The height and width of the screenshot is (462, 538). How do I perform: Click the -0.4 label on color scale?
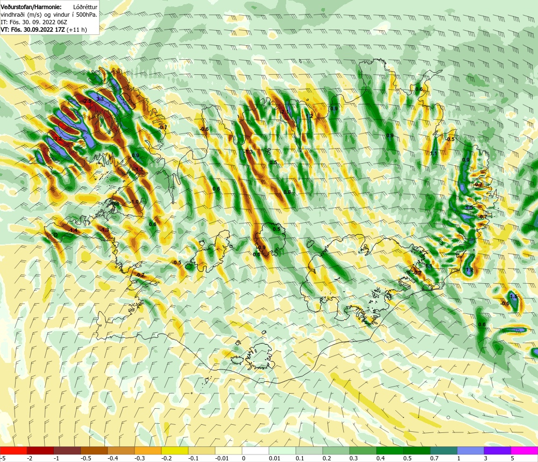coord(112,458)
